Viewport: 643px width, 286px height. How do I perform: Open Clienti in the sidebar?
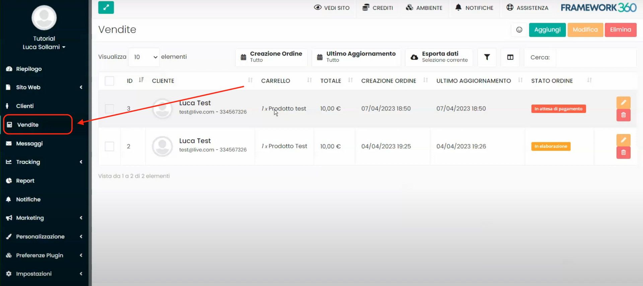tap(25, 106)
